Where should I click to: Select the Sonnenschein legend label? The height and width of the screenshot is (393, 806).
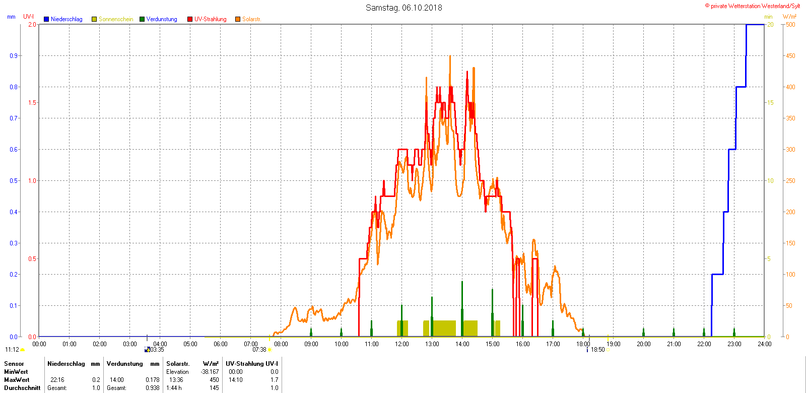click(x=116, y=19)
